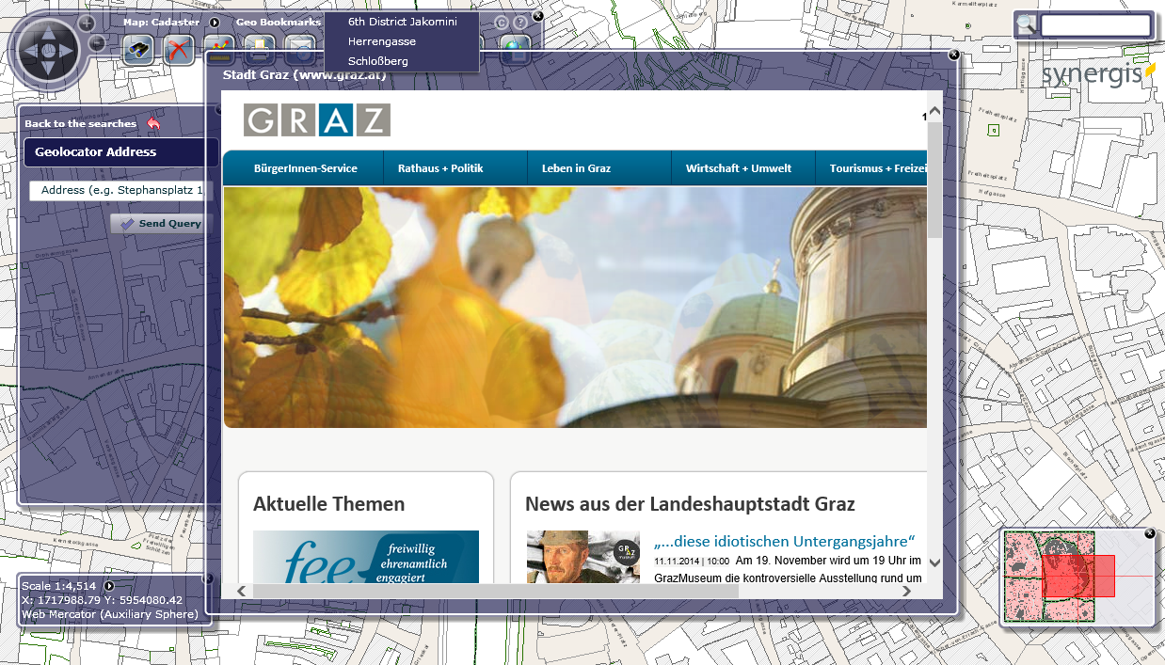The height and width of the screenshot is (665, 1165).
Task: Choose the Schloßberg bookmark entry
Action: click(x=378, y=61)
